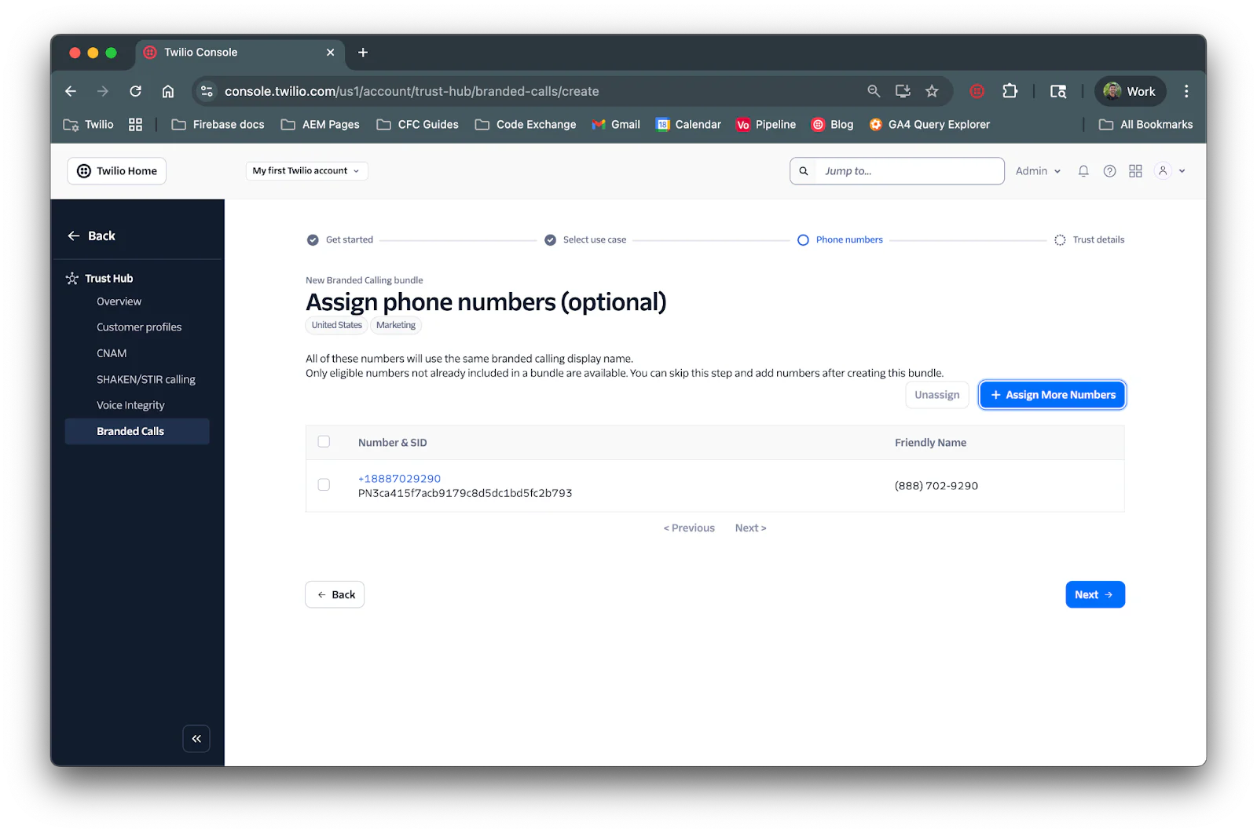
Task: Click the browser extensions puzzle icon
Action: [1010, 91]
